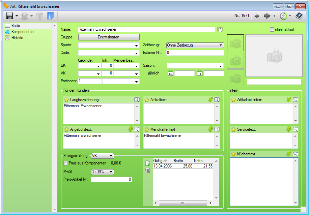Image resolution: width=309 pixels, height=215 pixels.
Task: Open the help book icon
Action: point(299,16)
